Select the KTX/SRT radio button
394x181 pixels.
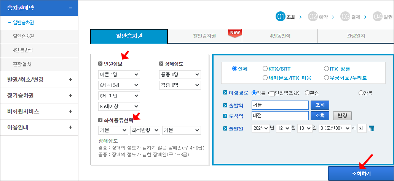265,69
